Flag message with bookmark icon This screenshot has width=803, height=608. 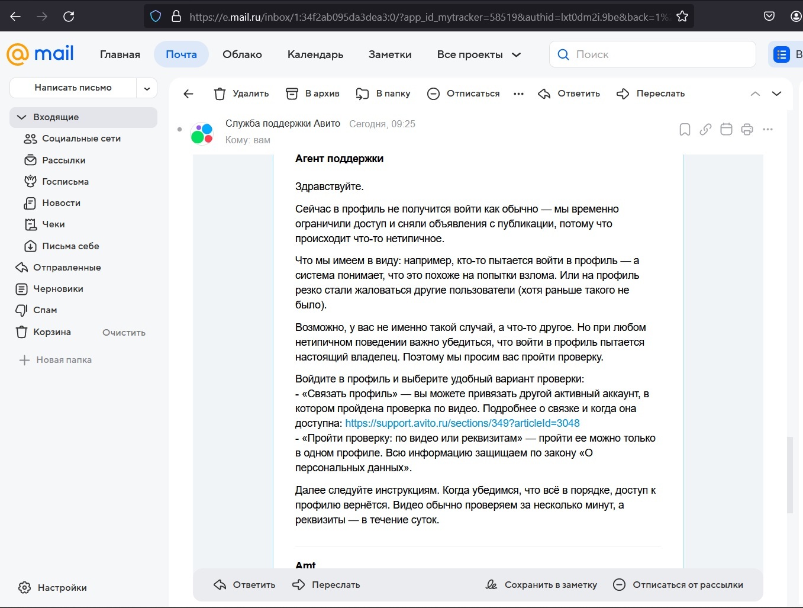click(x=685, y=129)
